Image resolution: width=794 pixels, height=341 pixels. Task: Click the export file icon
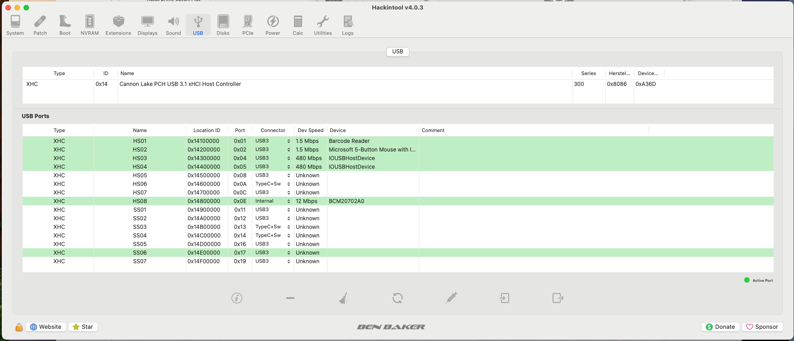point(558,298)
